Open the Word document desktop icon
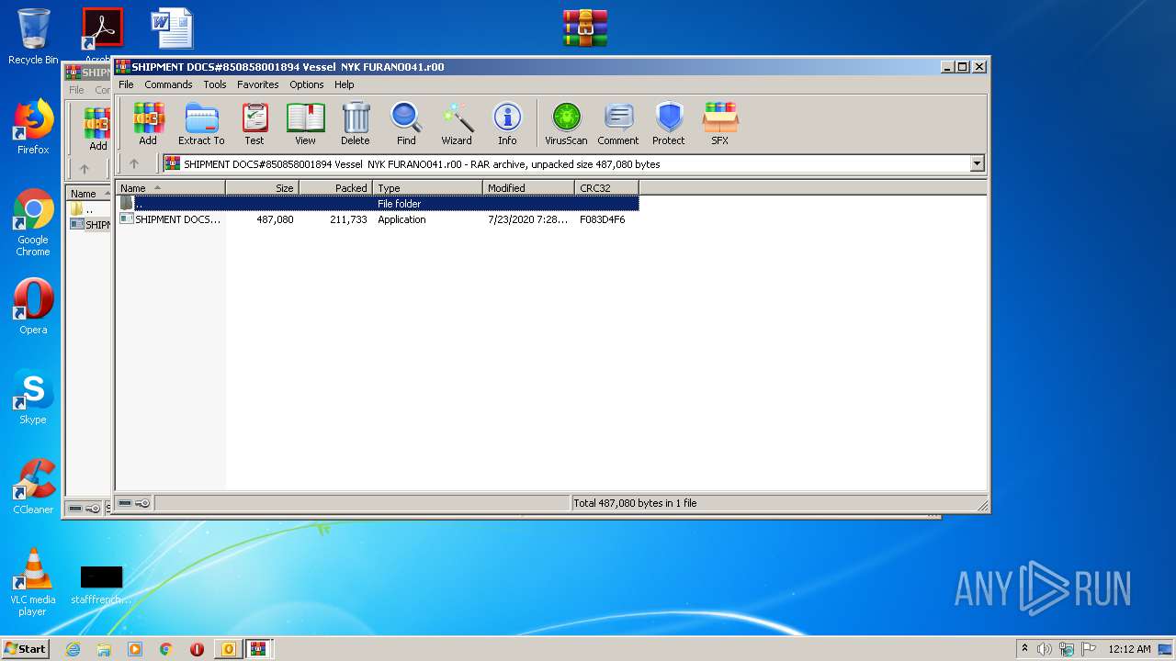Screen dimensions: 1176x661 pyautogui.click(x=172, y=28)
